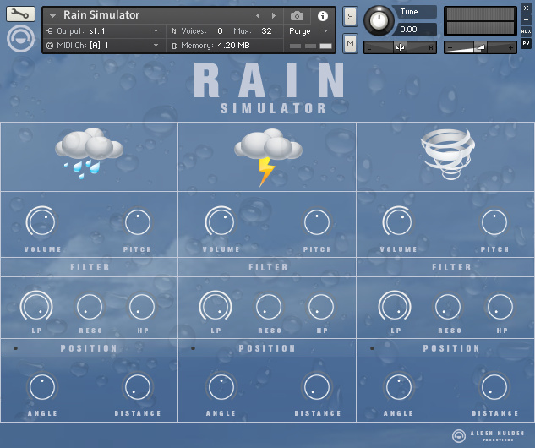Click the thunder section HP filter knob
This screenshot has height=448, width=535.
pos(320,306)
